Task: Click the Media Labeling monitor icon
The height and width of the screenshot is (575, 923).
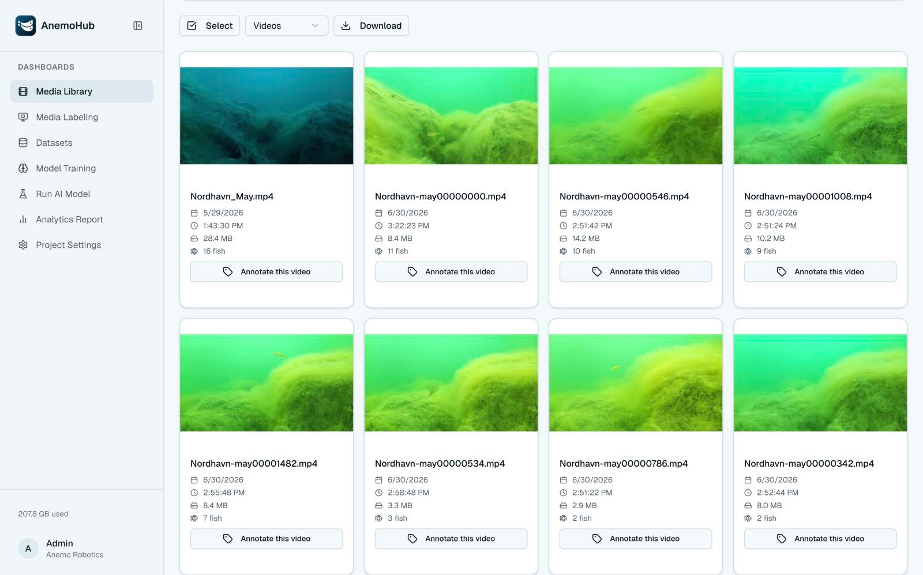Action: click(x=23, y=117)
